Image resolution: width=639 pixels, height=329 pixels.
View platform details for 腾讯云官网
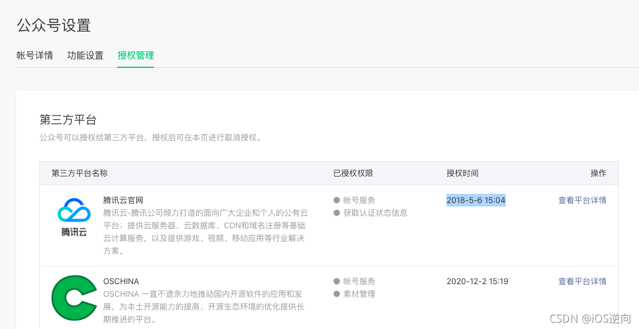[582, 200]
